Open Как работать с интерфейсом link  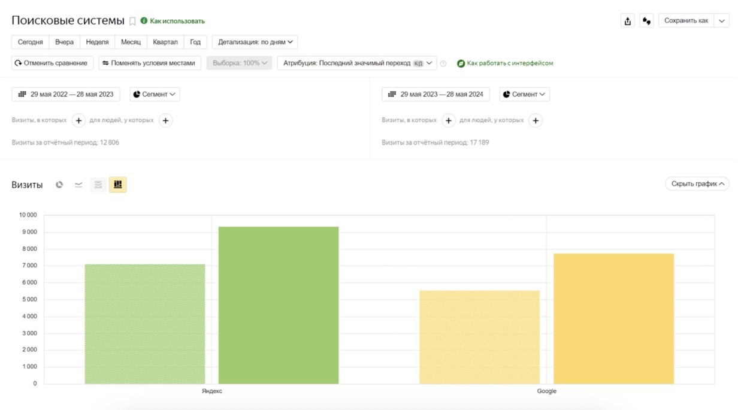pos(505,63)
